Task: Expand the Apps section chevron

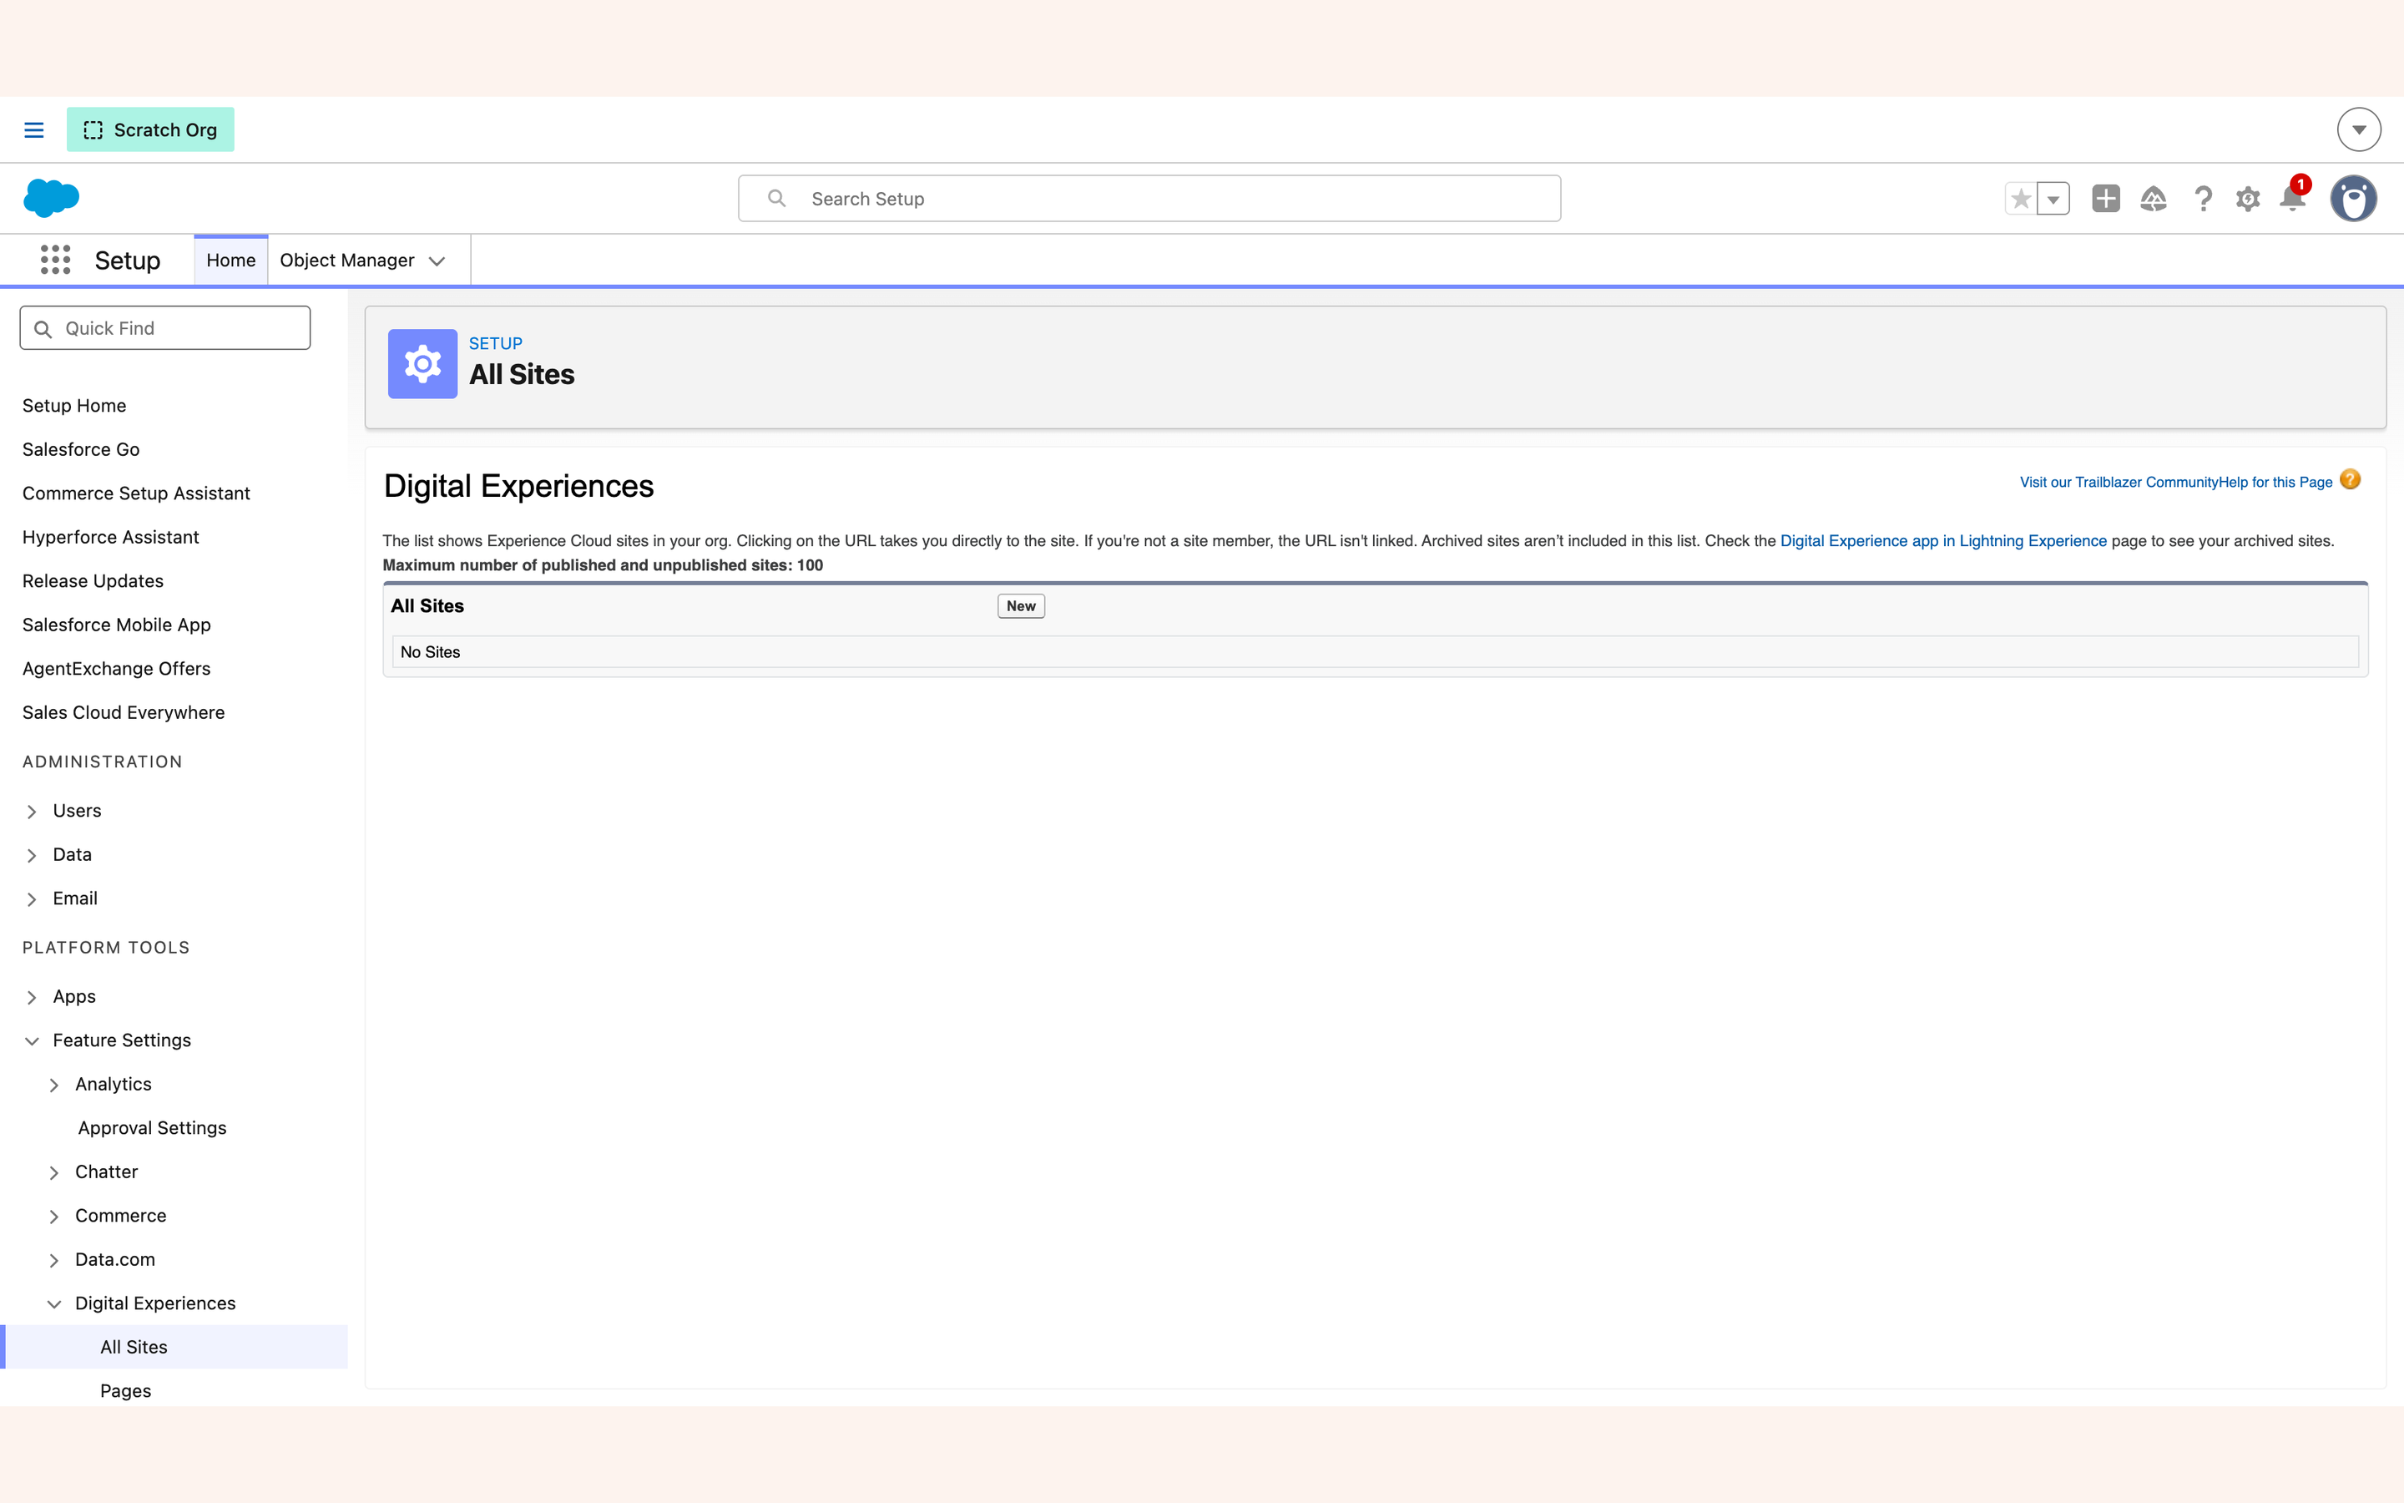Action: [x=32, y=997]
